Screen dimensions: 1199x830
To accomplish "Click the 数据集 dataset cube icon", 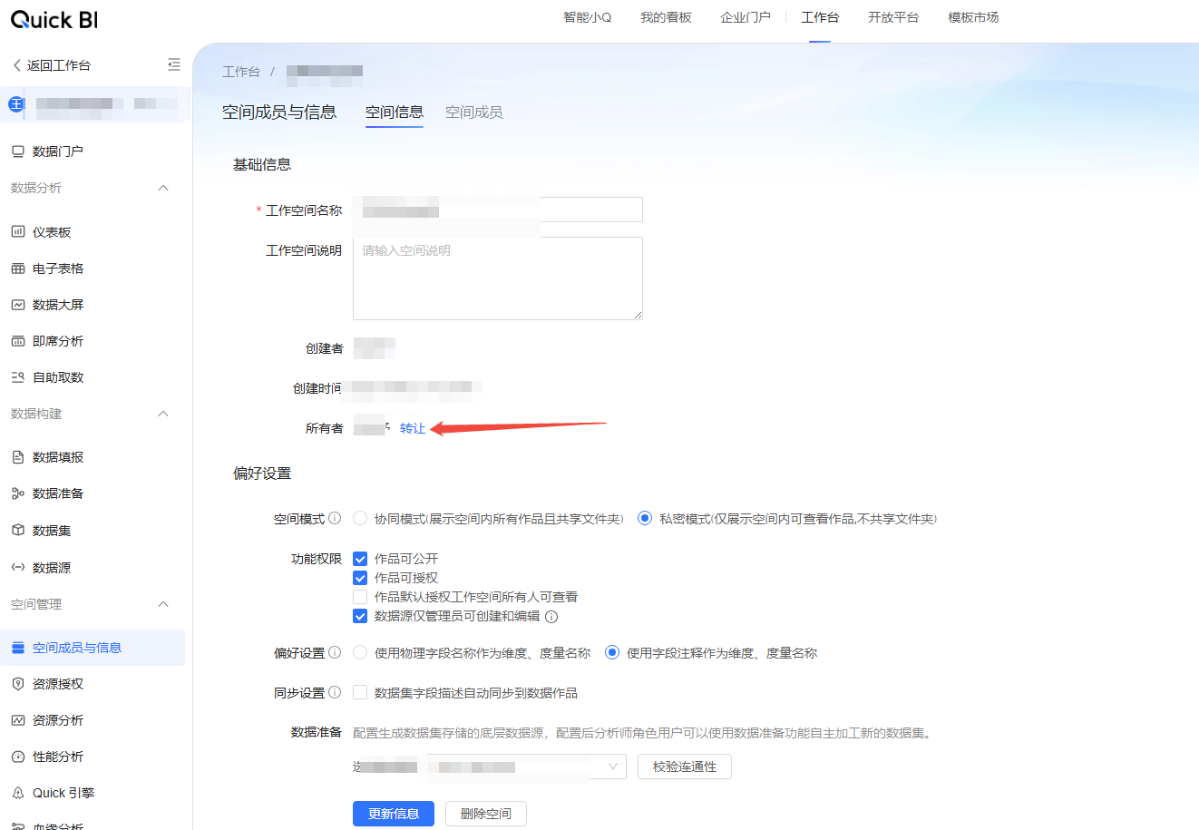I will pyautogui.click(x=18, y=531).
